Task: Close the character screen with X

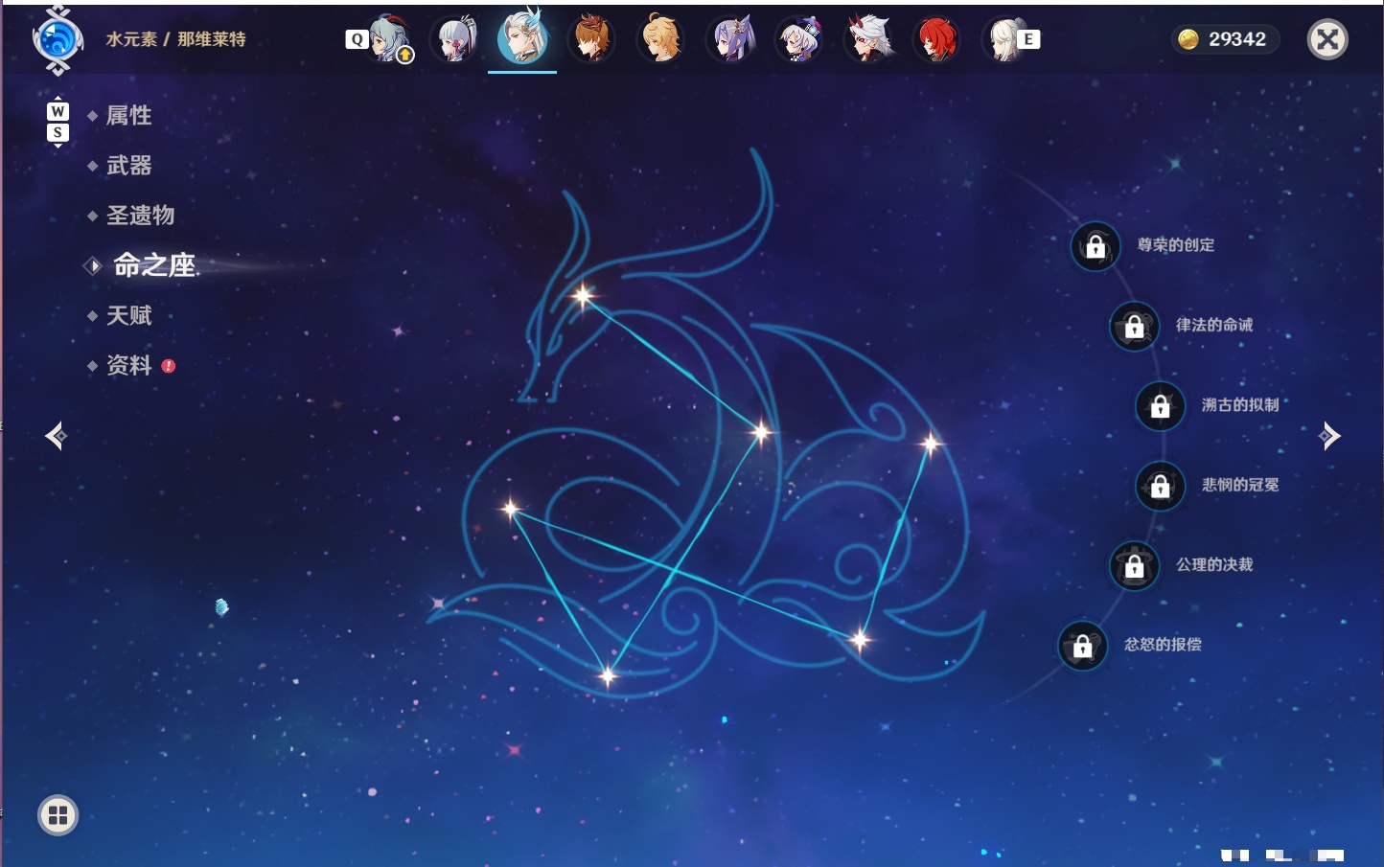Action: point(1327,39)
